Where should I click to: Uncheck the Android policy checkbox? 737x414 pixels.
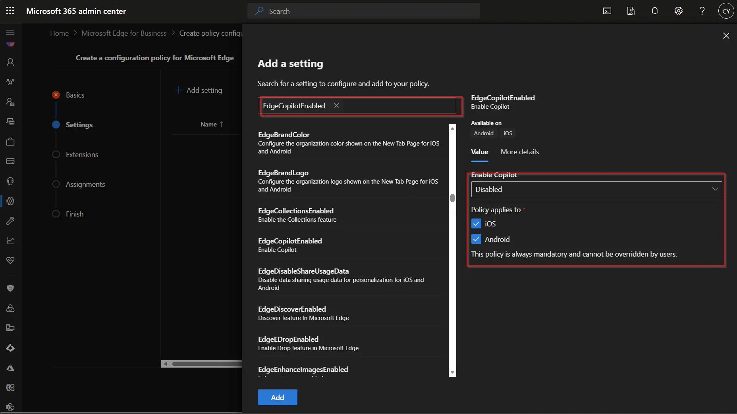tap(476, 239)
